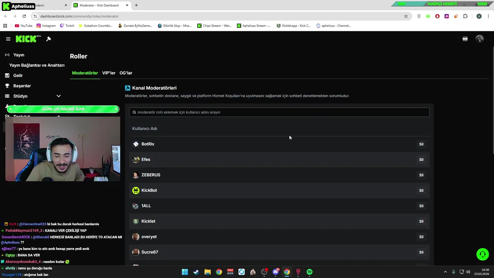Open the Twitch bookmark
Screen dimensions: 494x278
[67, 26]
